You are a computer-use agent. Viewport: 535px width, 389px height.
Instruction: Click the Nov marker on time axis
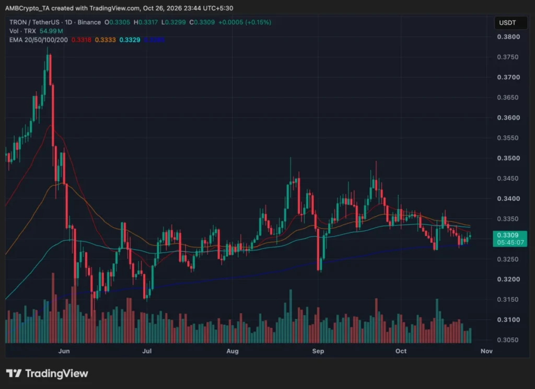486,351
